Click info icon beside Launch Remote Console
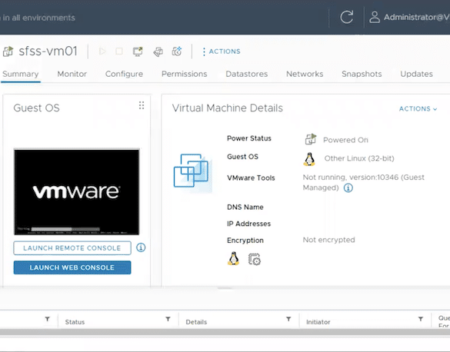The height and width of the screenshot is (352, 450). (x=141, y=247)
